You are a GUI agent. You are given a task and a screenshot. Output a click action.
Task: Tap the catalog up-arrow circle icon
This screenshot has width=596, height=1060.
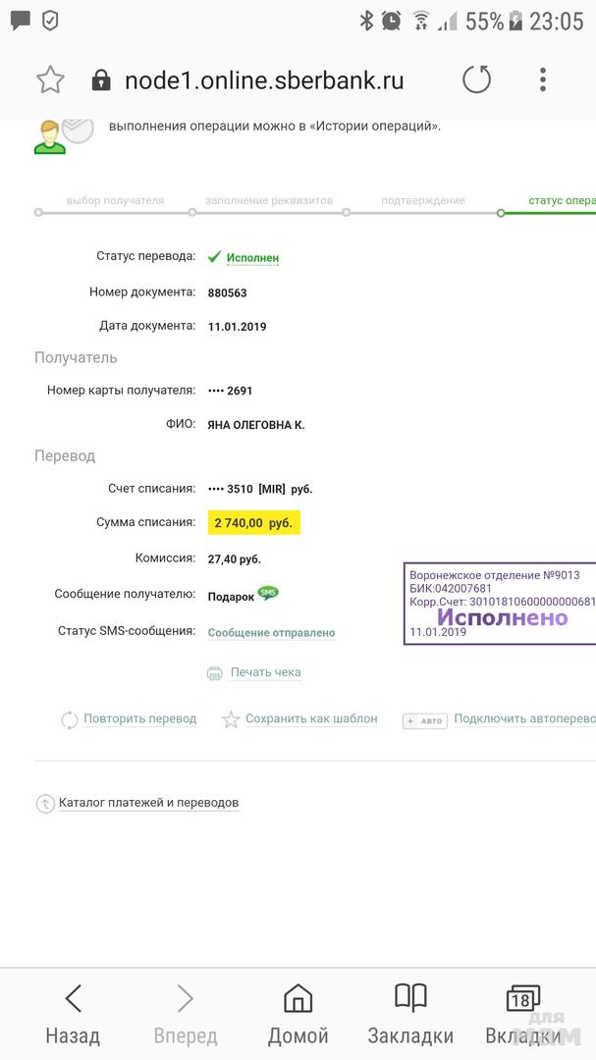coord(45,804)
